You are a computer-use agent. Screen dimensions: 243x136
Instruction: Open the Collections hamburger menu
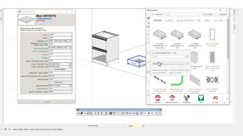pos(153,14)
